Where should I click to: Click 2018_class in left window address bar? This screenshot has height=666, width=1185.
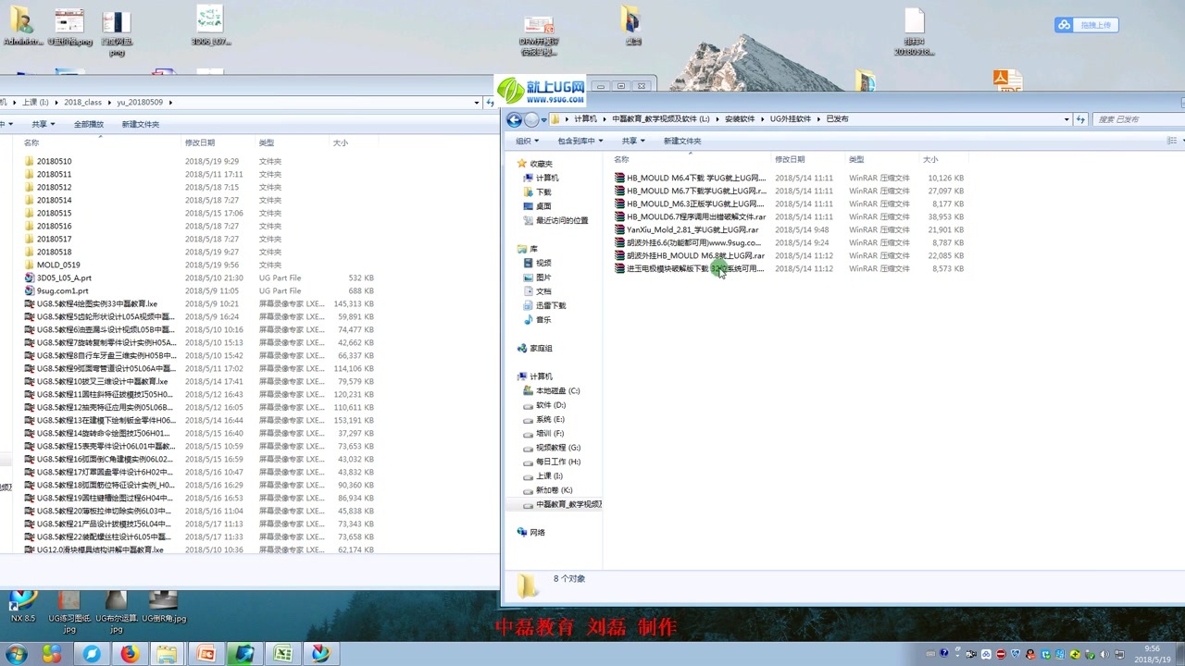point(82,103)
